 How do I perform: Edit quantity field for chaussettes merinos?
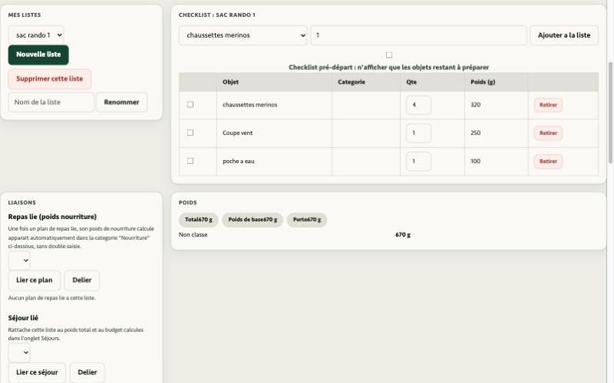418,105
